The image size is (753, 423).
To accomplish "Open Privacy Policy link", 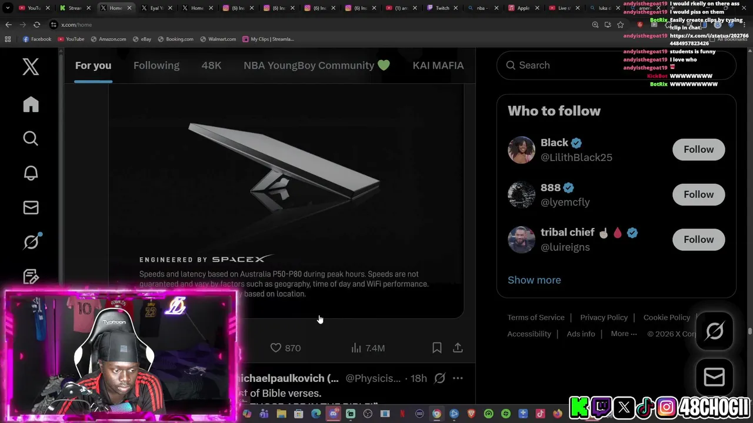I will pos(604,317).
